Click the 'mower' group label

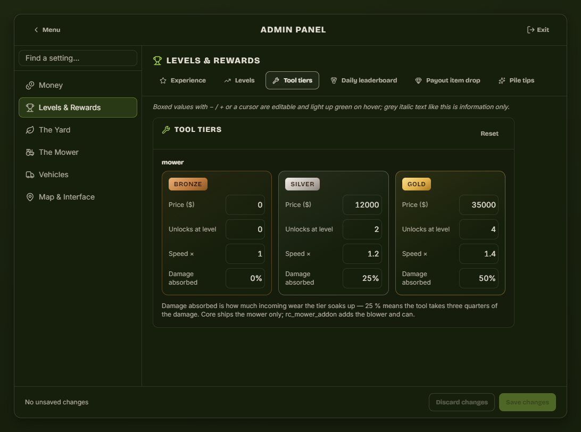tap(173, 162)
